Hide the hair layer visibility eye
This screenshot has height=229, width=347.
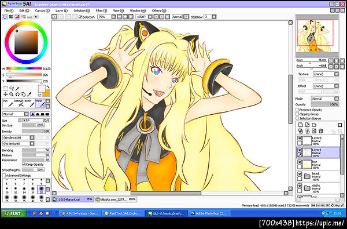pos(300,162)
